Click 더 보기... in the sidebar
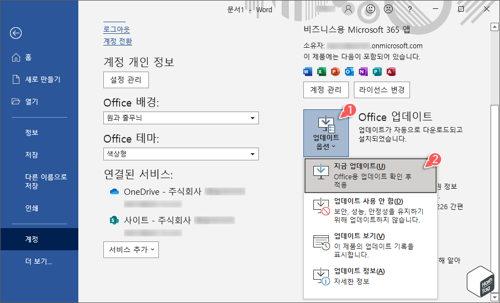The height and width of the screenshot is (303, 500). [39, 261]
